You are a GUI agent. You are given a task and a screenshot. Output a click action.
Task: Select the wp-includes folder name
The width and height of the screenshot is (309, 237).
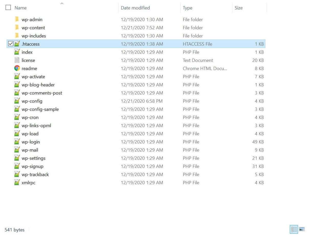[x=34, y=36]
